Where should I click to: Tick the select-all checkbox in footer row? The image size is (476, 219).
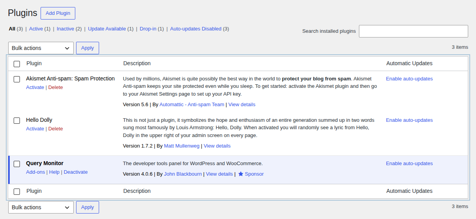17,192
